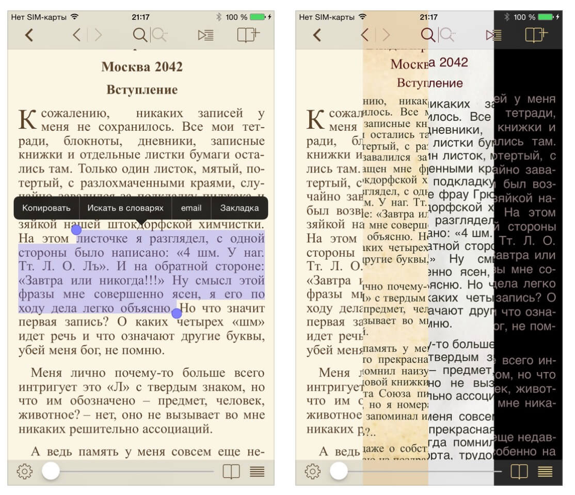Add a bookmark using right toolbar icon
The image size is (575, 495).
[536, 35]
